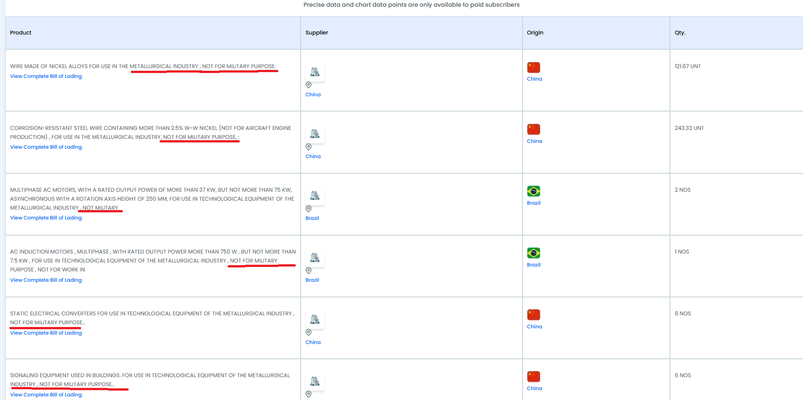Click China flag icon in nickel alloys wire row
The image size is (803, 400).
coord(534,68)
